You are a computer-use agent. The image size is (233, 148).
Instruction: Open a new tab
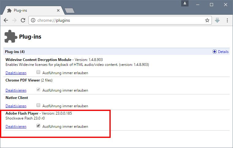point(70,11)
